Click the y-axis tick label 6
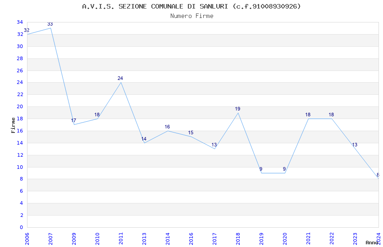 click(22, 191)
